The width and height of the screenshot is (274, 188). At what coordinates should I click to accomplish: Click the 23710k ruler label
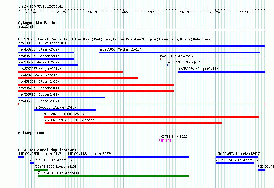click(31, 12)
